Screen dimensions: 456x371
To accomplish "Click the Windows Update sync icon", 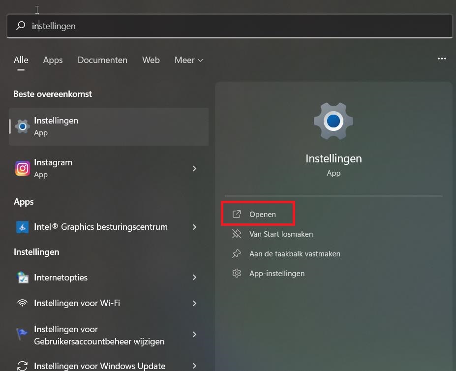I will tap(23, 366).
